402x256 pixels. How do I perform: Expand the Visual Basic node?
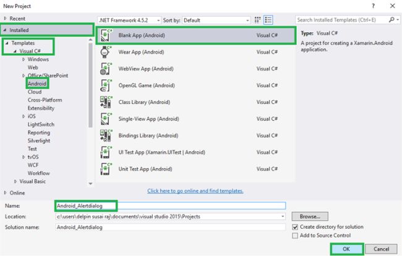click(x=15, y=181)
